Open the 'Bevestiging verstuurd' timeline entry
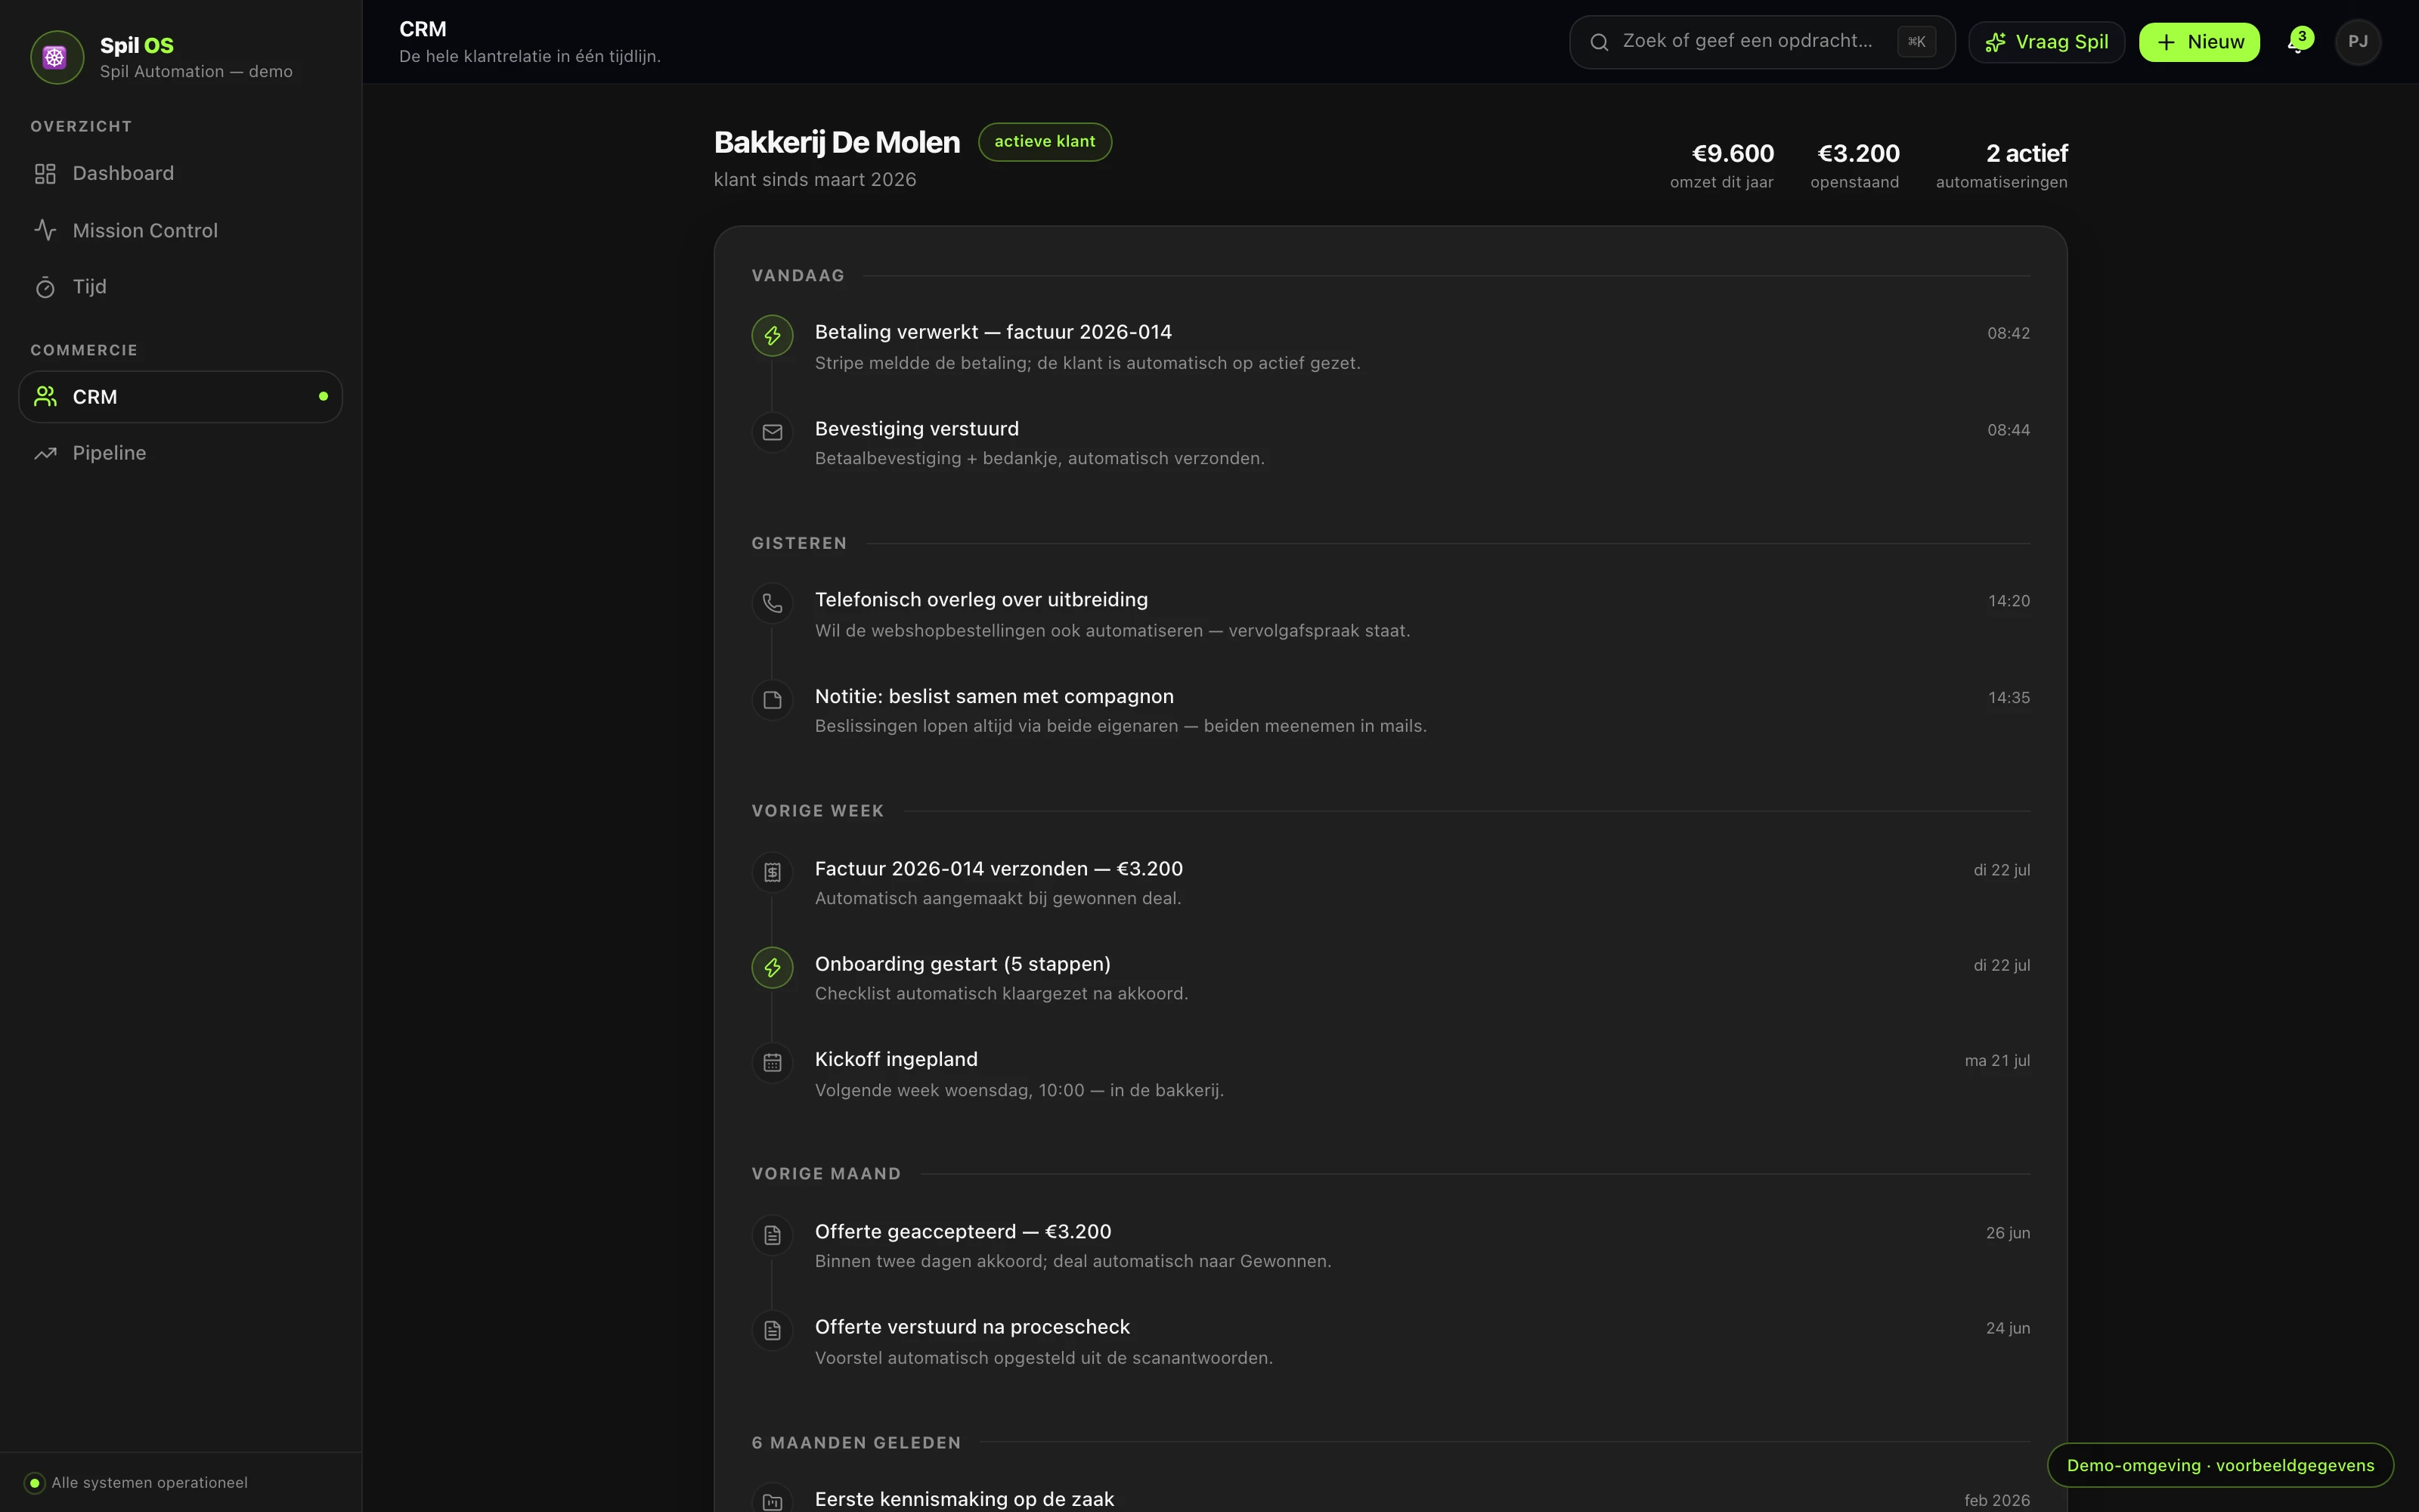 pyautogui.click(x=1390, y=443)
